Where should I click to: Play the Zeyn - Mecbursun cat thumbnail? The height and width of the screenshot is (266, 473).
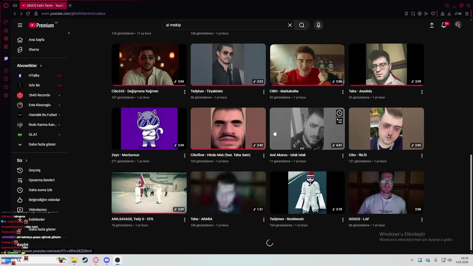(x=149, y=129)
